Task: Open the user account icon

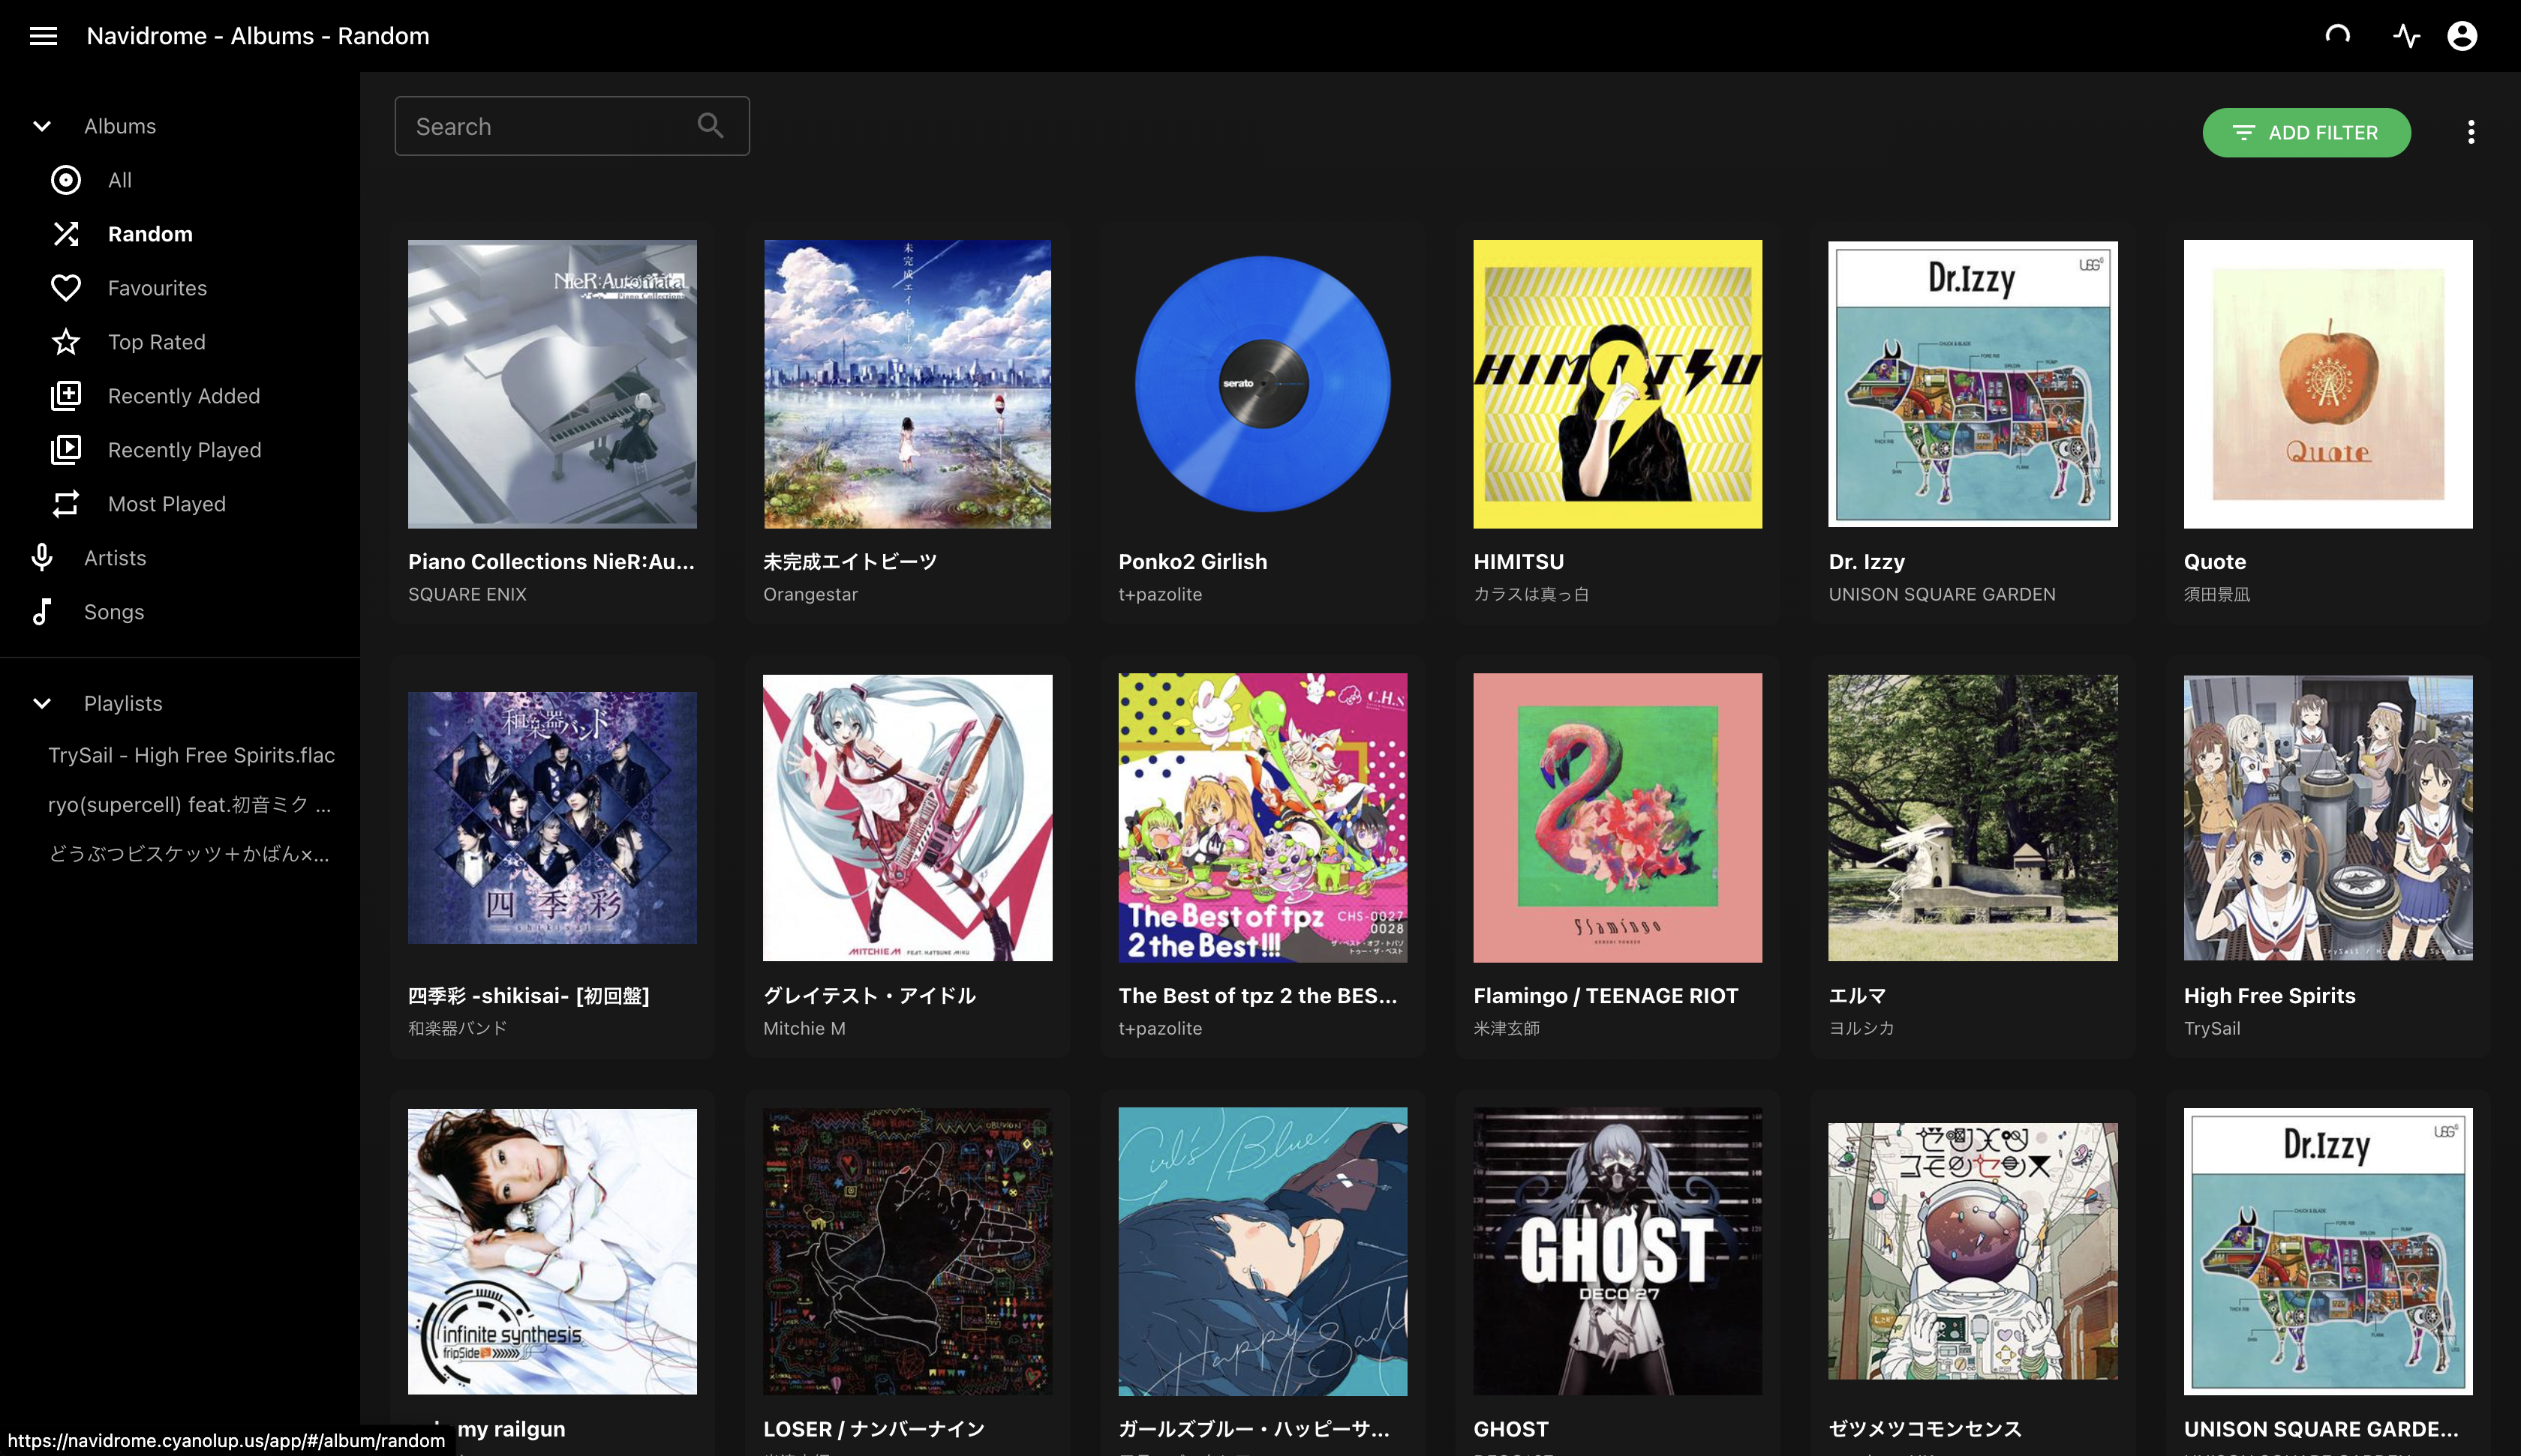Action: tap(2462, 36)
